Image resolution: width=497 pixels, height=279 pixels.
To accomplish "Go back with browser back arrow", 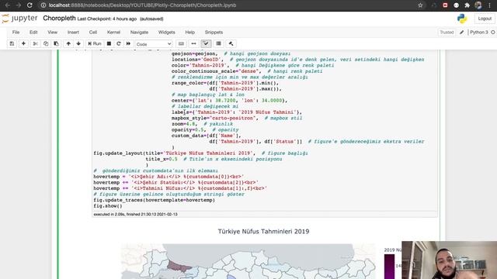I will (x=8, y=5).
